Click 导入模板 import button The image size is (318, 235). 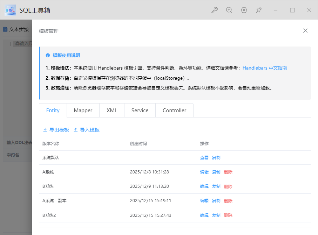(87, 130)
